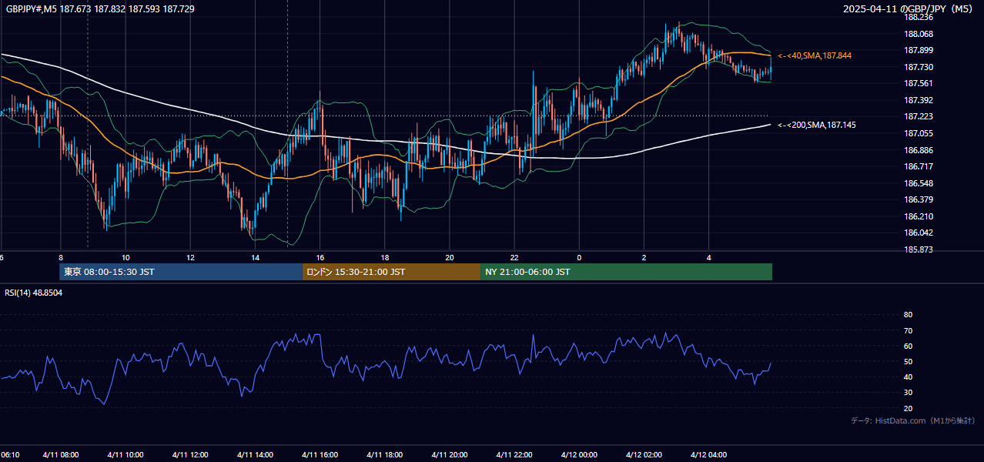Click the 4/11 16:00 time label
This screenshot has width=984, height=462.
click(320, 455)
